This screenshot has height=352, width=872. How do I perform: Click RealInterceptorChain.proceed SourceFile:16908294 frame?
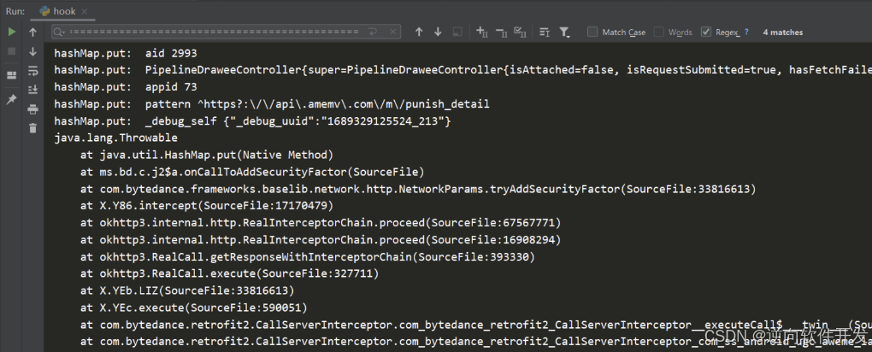[x=321, y=240]
